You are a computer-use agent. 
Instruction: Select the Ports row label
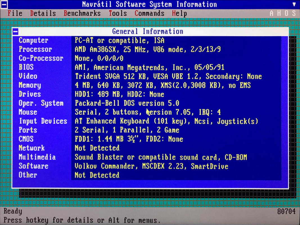point(28,130)
